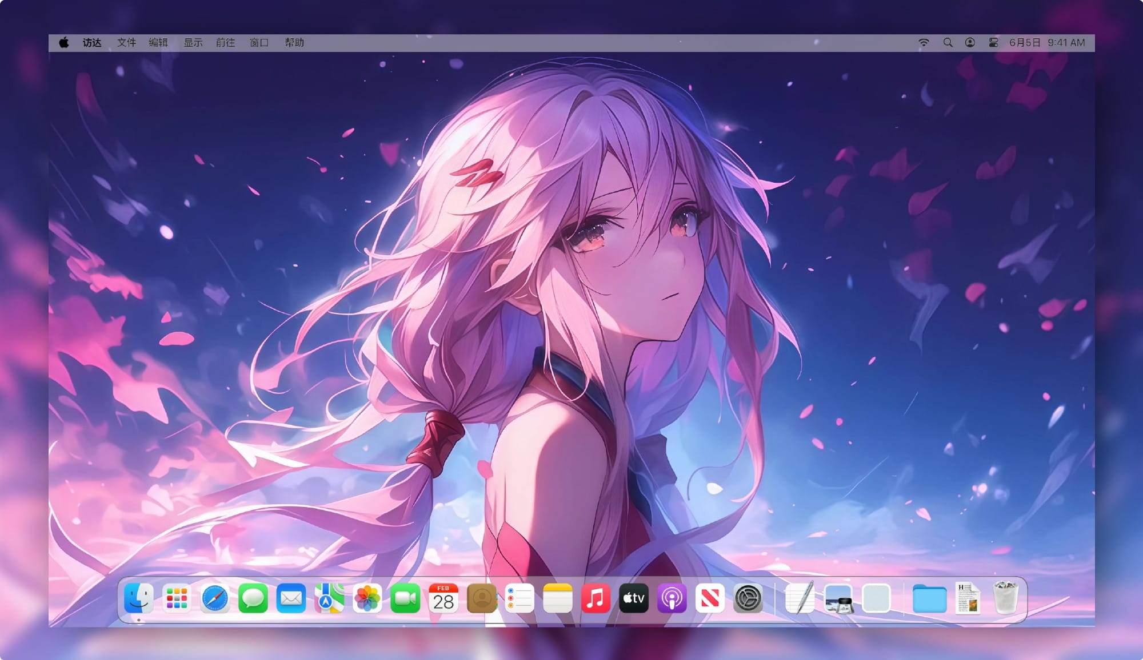
Task: Click the Spotlight search icon
Action: (948, 43)
